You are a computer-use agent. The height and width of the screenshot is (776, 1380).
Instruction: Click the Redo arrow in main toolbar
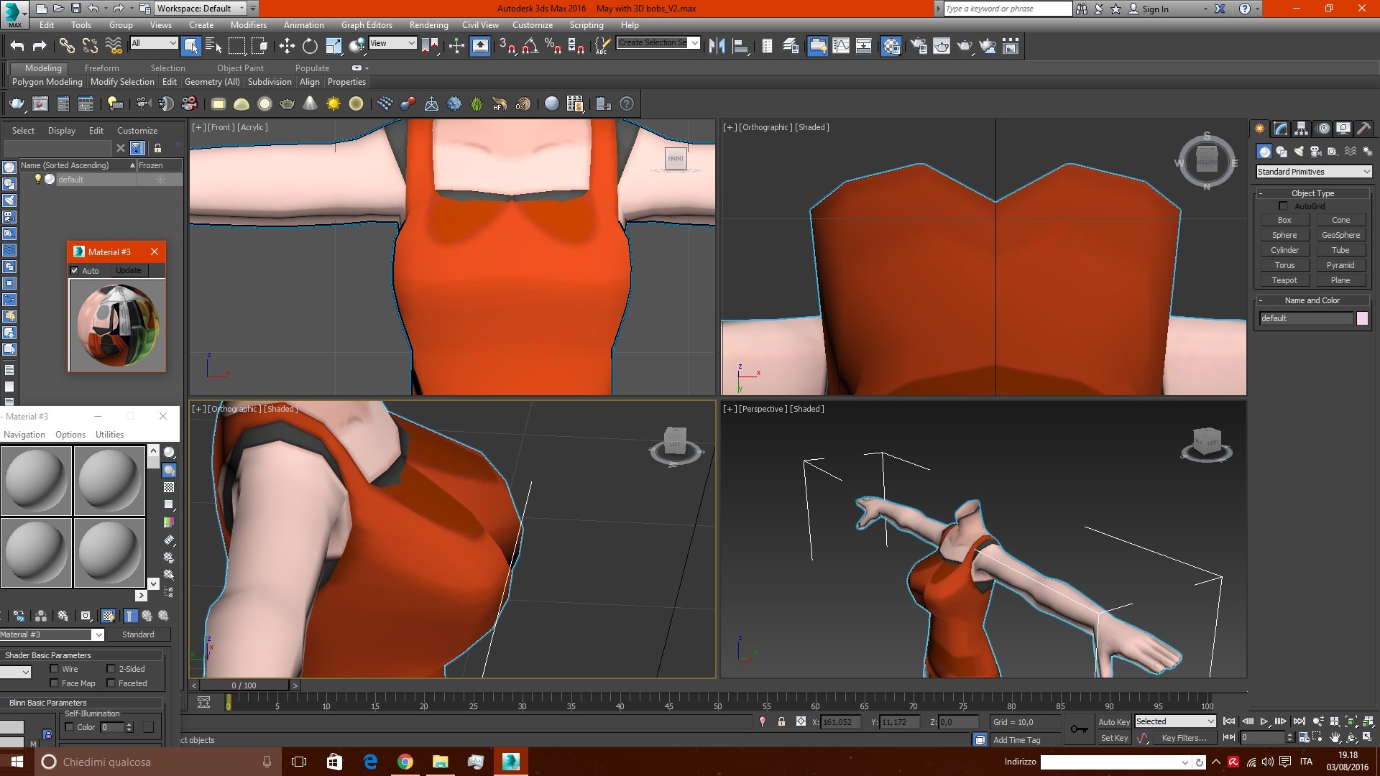40,47
